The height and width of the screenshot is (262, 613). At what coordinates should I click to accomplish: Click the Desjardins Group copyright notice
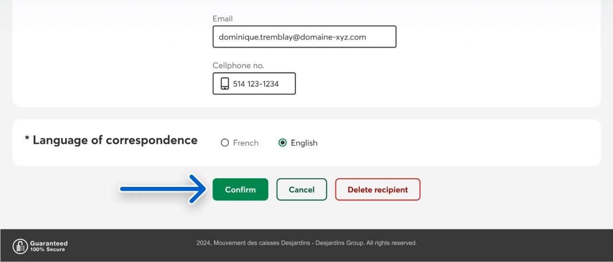tap(306, 243)
